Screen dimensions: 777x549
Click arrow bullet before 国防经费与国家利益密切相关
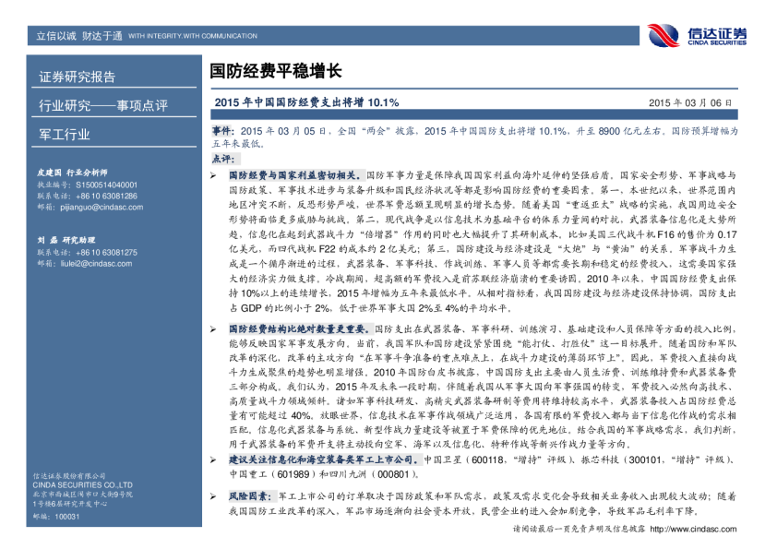213,175
